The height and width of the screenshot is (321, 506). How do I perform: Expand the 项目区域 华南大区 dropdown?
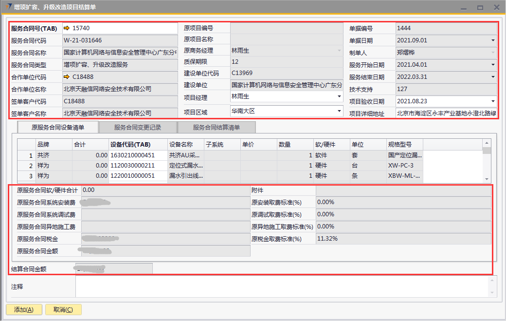[x=339, y=111]
